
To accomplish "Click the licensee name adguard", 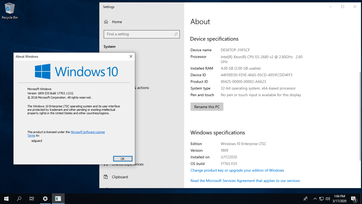I will click(x=37, y=141).
